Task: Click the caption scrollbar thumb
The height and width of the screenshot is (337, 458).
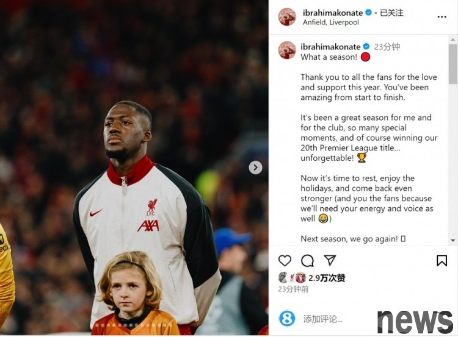Action: (x=453, y=65)
